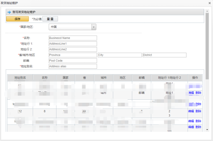This screenshot has width=213, height=141.
Task: Click the 地址别名 column header
Action: pyautogui.click(x=20, y=78)
